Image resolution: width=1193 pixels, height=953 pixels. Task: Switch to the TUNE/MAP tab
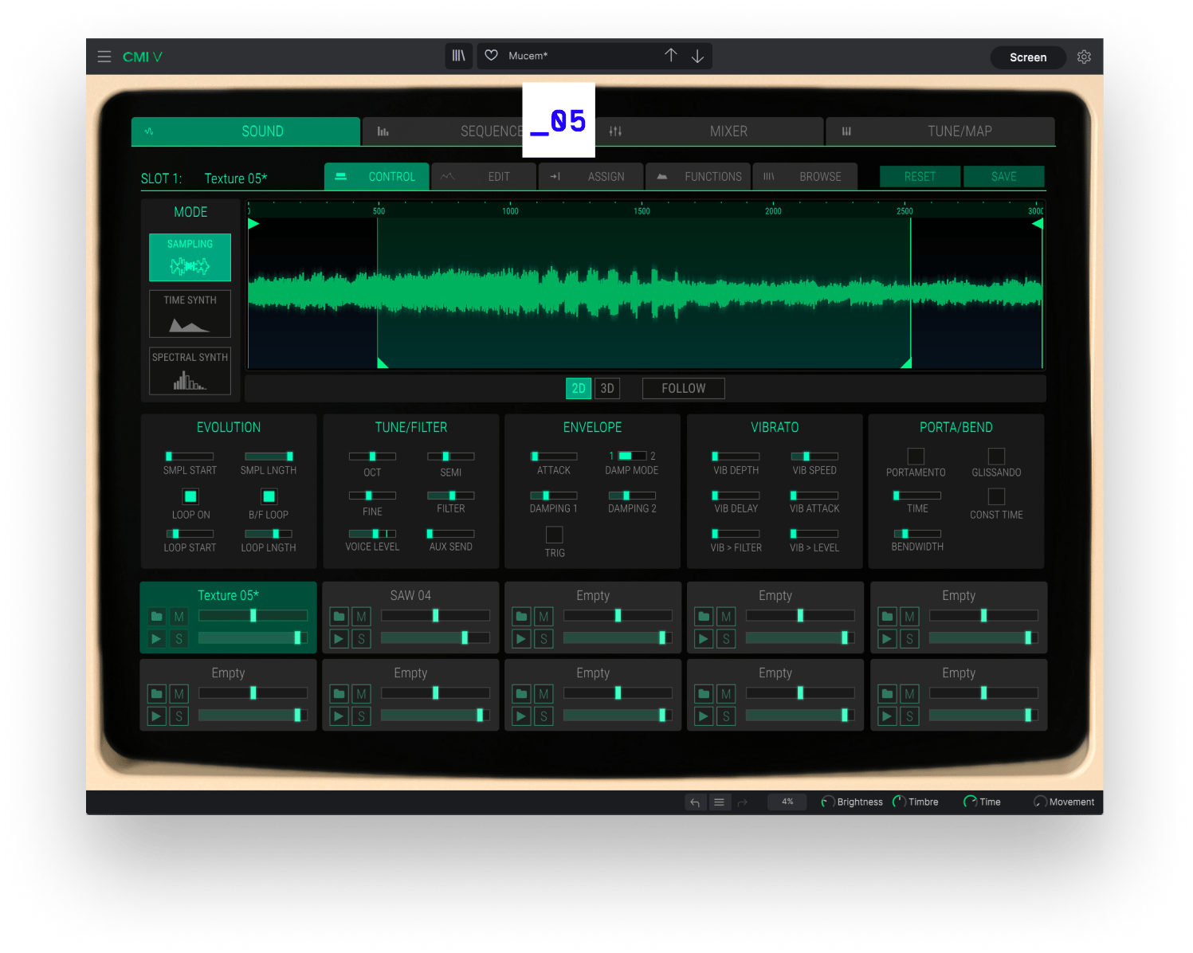coord(940,131)
